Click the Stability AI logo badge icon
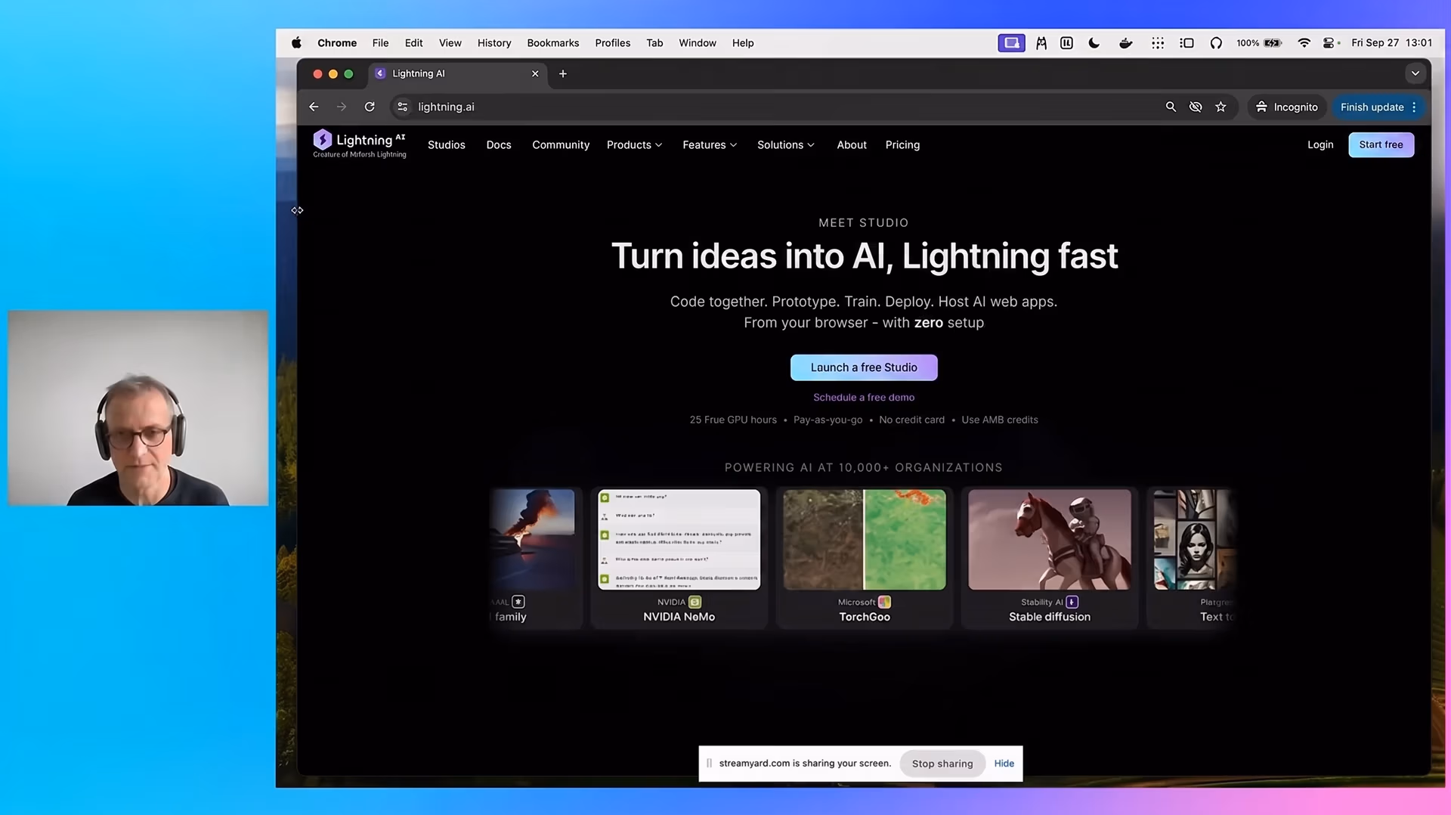Screen dimensions: 1451x815 pos(1072,602)
